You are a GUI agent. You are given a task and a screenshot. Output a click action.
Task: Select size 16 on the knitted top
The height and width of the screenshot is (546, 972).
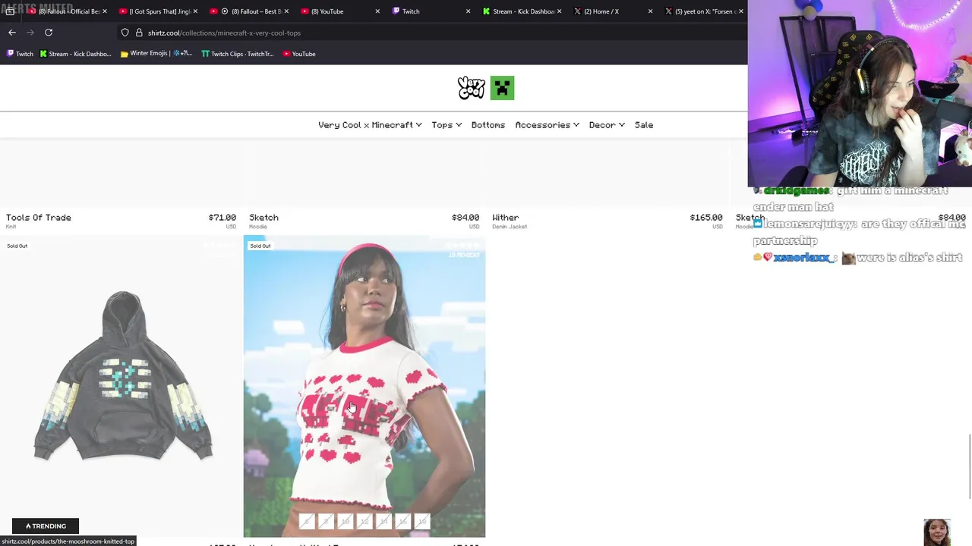pos(403,521)
